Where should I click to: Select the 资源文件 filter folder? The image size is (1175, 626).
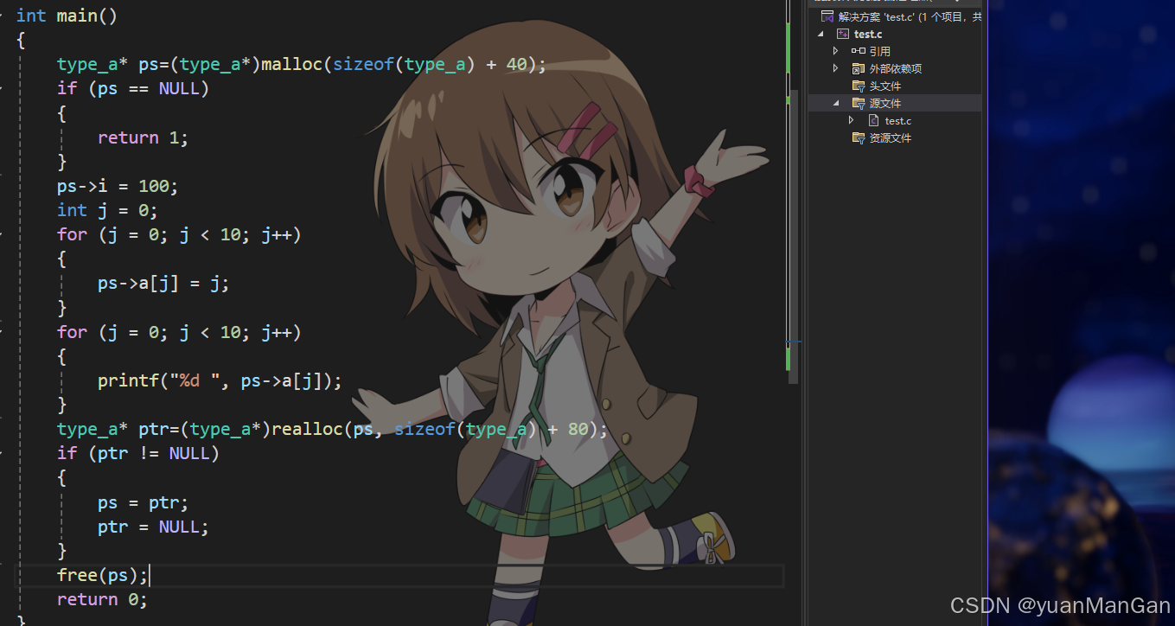(882, 137)
